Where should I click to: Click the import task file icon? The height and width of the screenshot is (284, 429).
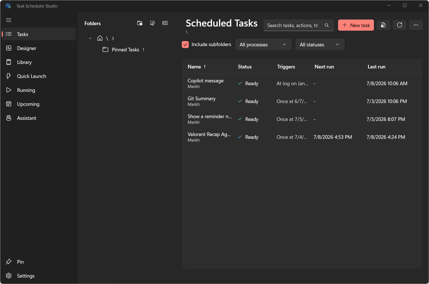pos(383,25)
